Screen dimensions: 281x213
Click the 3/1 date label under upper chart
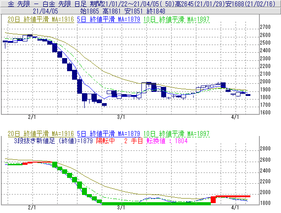pos(121,117)
